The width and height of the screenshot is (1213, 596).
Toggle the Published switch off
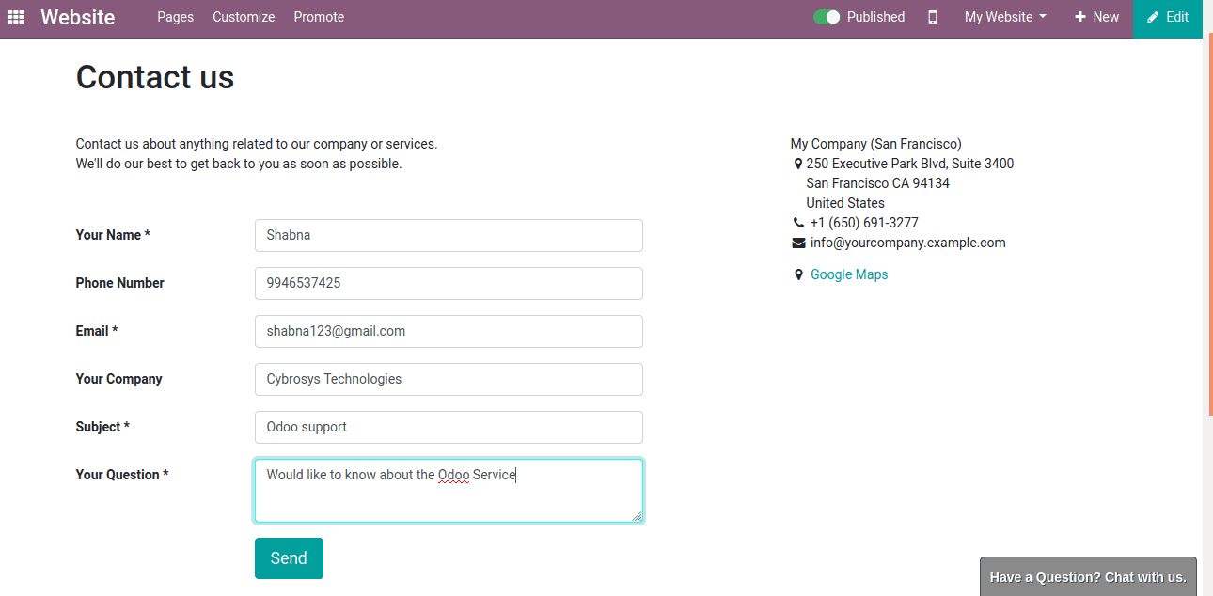pyautogui.click(x=827, y=17)
